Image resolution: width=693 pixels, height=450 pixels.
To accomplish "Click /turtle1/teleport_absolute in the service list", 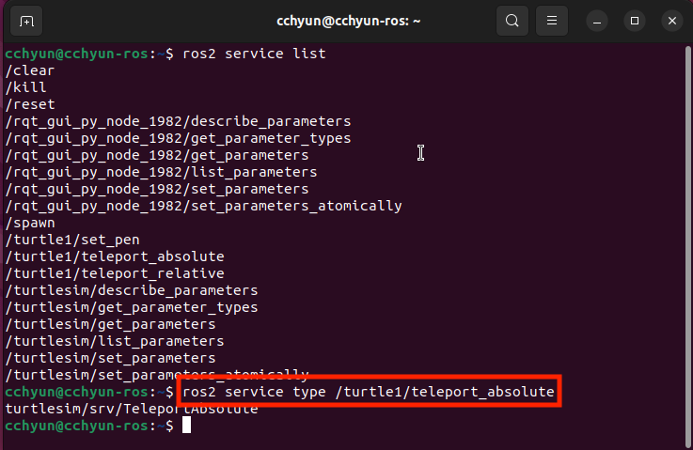I will 115,256.
